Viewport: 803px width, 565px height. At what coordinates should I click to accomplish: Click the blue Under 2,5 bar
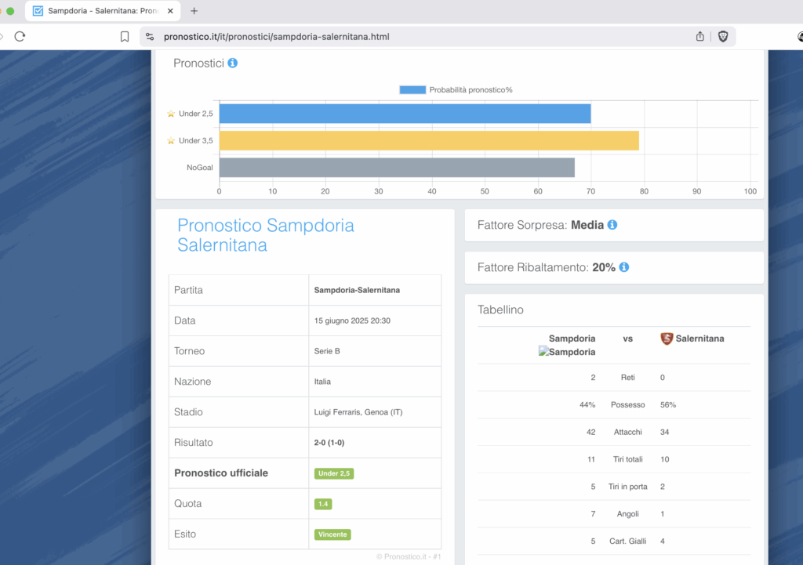click(x=404, y=114)
